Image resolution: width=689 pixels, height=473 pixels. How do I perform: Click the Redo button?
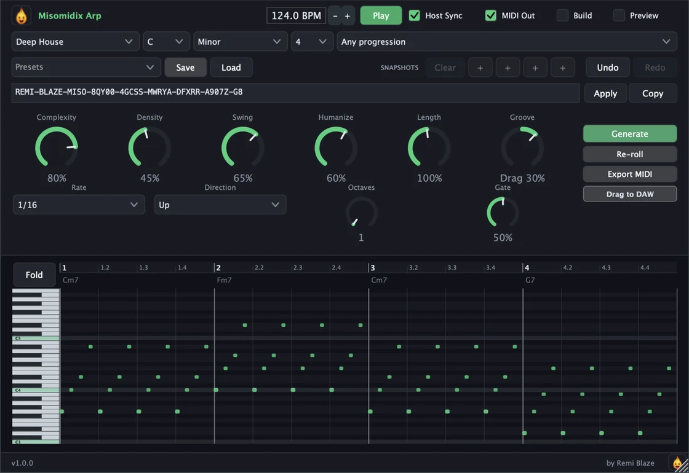pos(655,68)
